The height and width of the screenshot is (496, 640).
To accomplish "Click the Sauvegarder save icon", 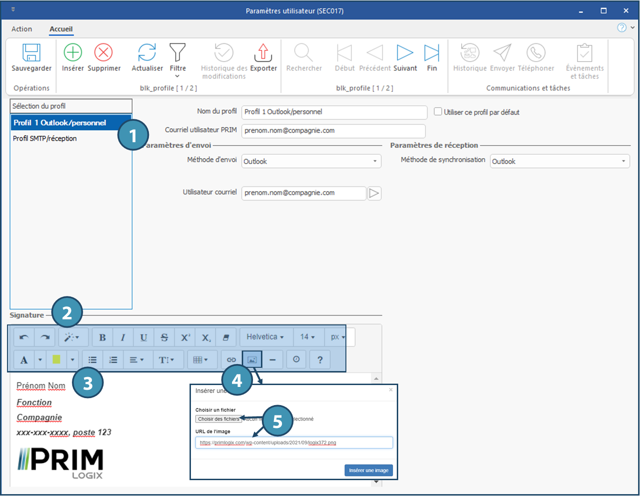I will click(x=32, y=53).
